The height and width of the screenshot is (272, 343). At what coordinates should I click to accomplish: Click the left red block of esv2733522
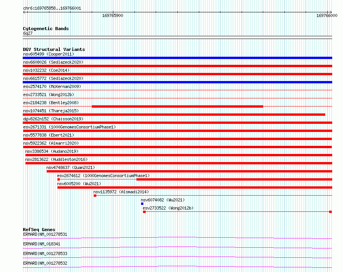pos(145,212)
